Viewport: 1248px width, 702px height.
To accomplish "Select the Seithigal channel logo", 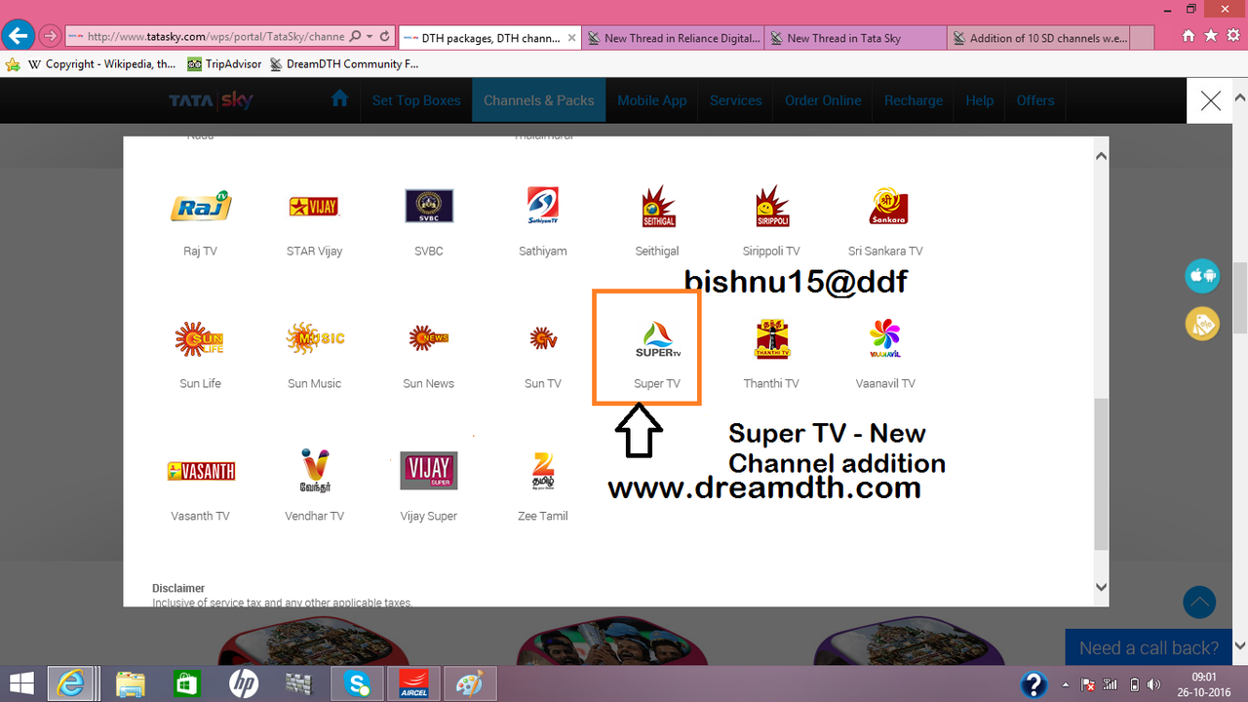I will coord(658,206).
